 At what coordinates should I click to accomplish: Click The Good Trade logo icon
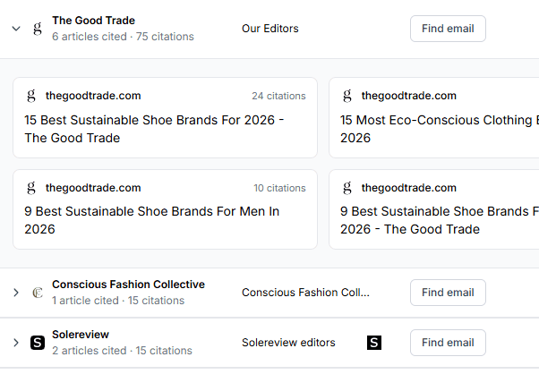(x=38, y=29)
